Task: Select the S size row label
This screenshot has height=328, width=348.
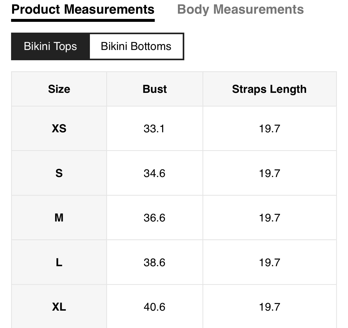Action: [x=59, y=173]
